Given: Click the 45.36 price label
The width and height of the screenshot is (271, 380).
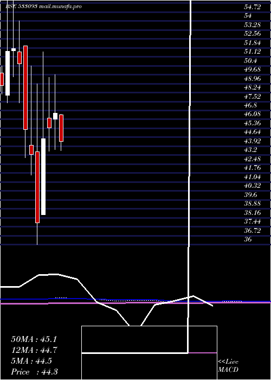Looking at the screenshot, I should pyautogui.click(x=253, y=123).
